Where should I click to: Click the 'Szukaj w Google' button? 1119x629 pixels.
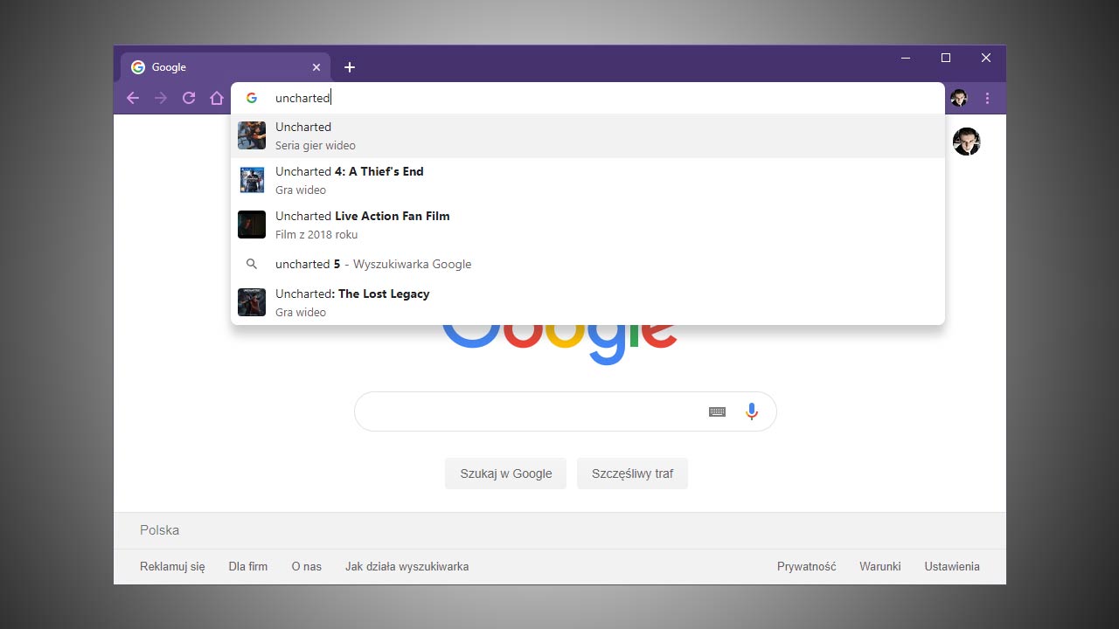pos(505,473)
